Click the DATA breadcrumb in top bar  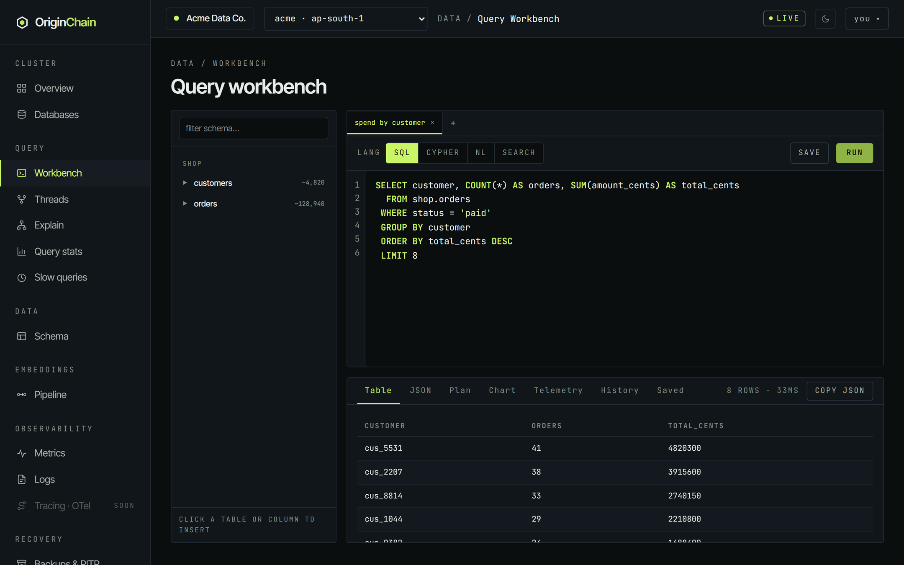click(x=449, y=19)
